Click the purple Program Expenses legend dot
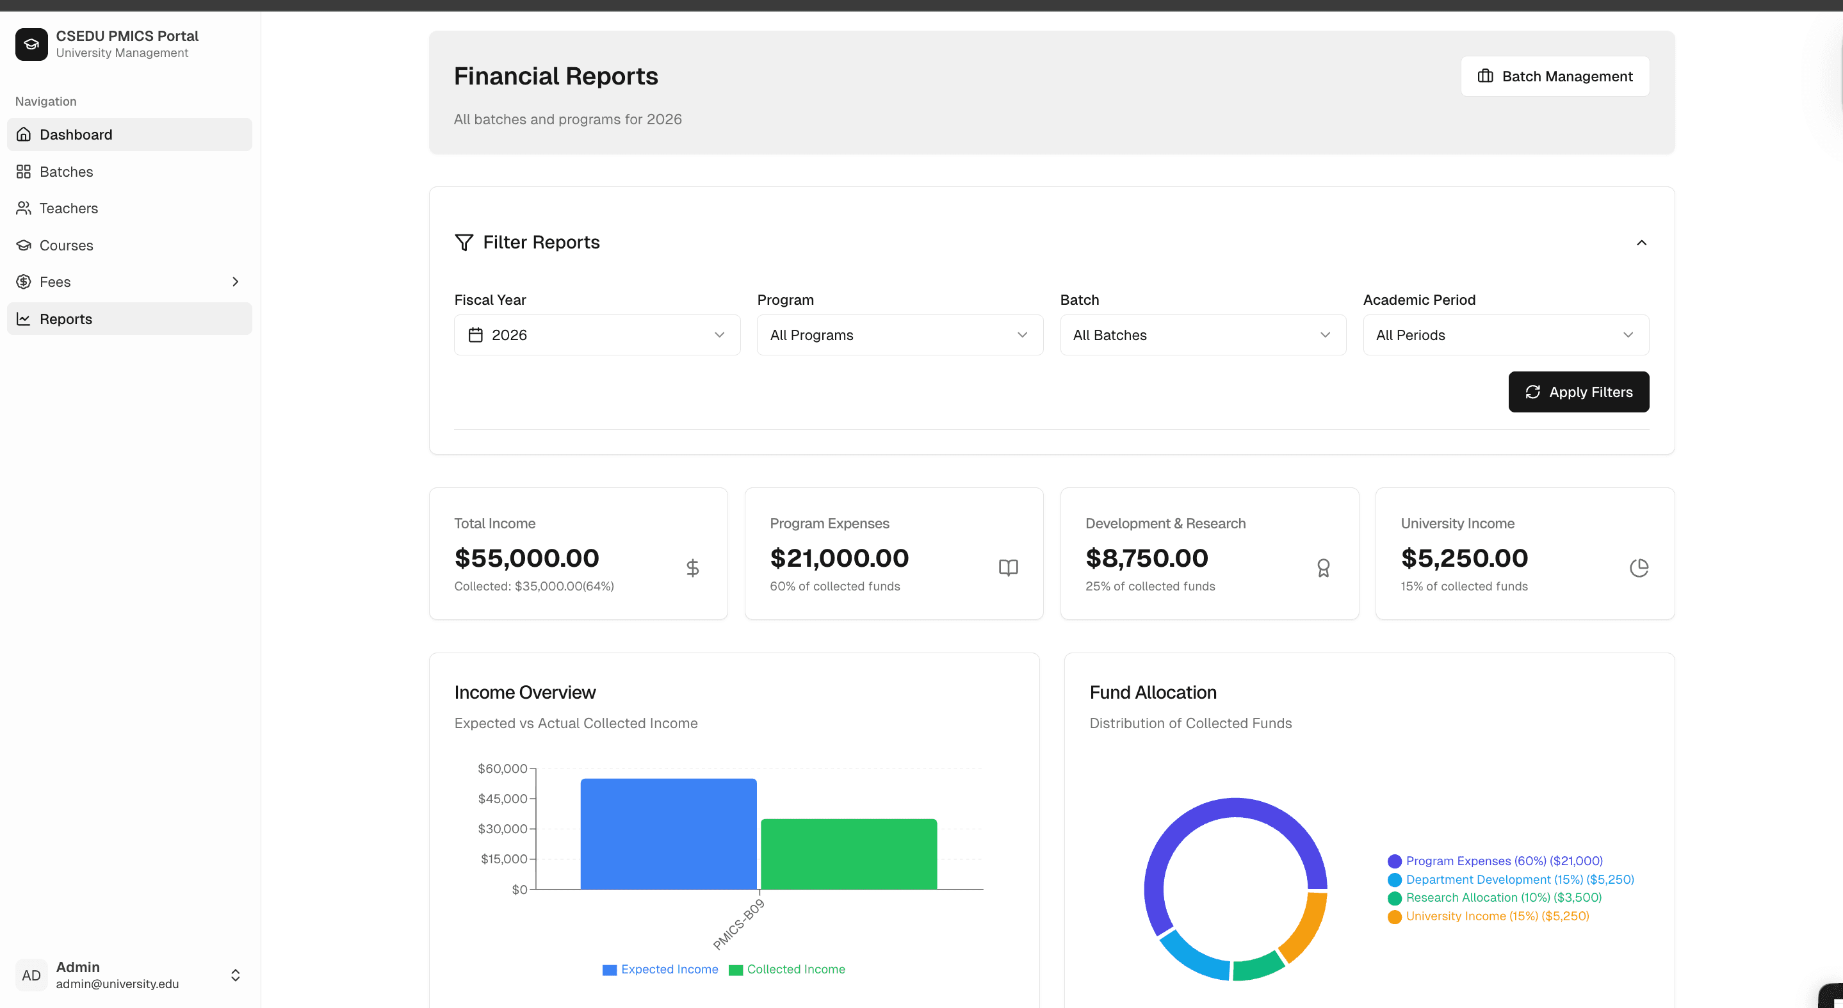The width and height of the screenshot is (1843, 1008). pos(1394,861)
